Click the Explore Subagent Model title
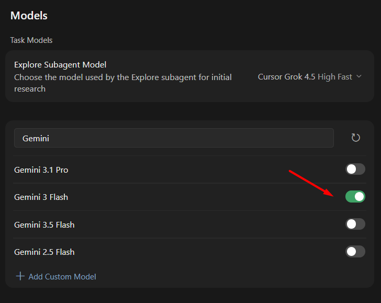 (60, 65)
